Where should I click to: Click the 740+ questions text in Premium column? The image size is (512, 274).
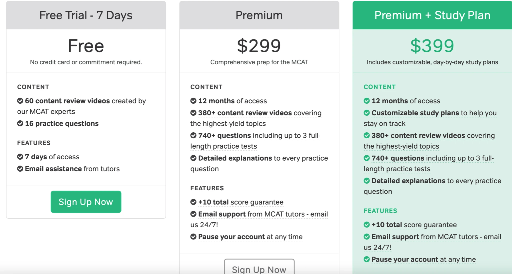224,135
